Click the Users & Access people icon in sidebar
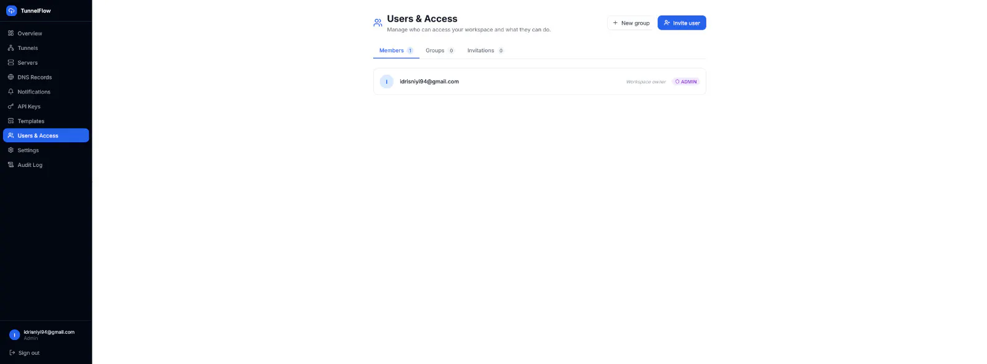Image resolution: width=987 pixels, height=364 pixels. [x=10, y=135]
